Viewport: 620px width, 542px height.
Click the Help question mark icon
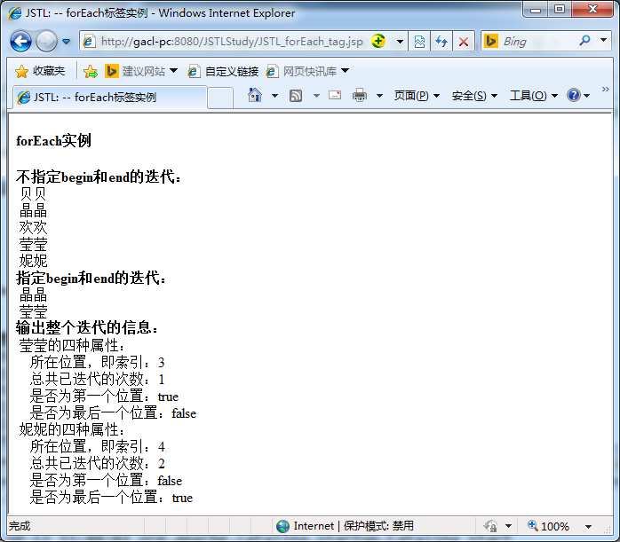coord(573,95)
